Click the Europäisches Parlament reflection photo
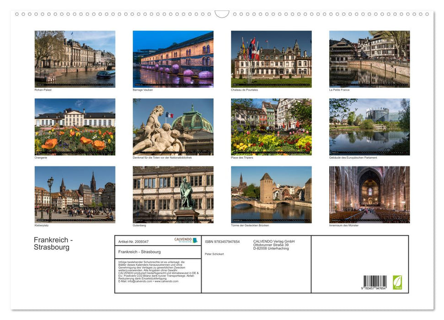Viewport: 444px width, 320px height. coord(369,127)
